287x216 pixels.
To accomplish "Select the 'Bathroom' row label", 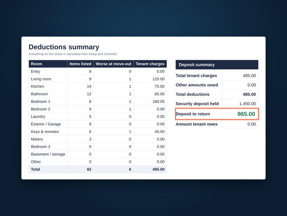I will [39, 94].
